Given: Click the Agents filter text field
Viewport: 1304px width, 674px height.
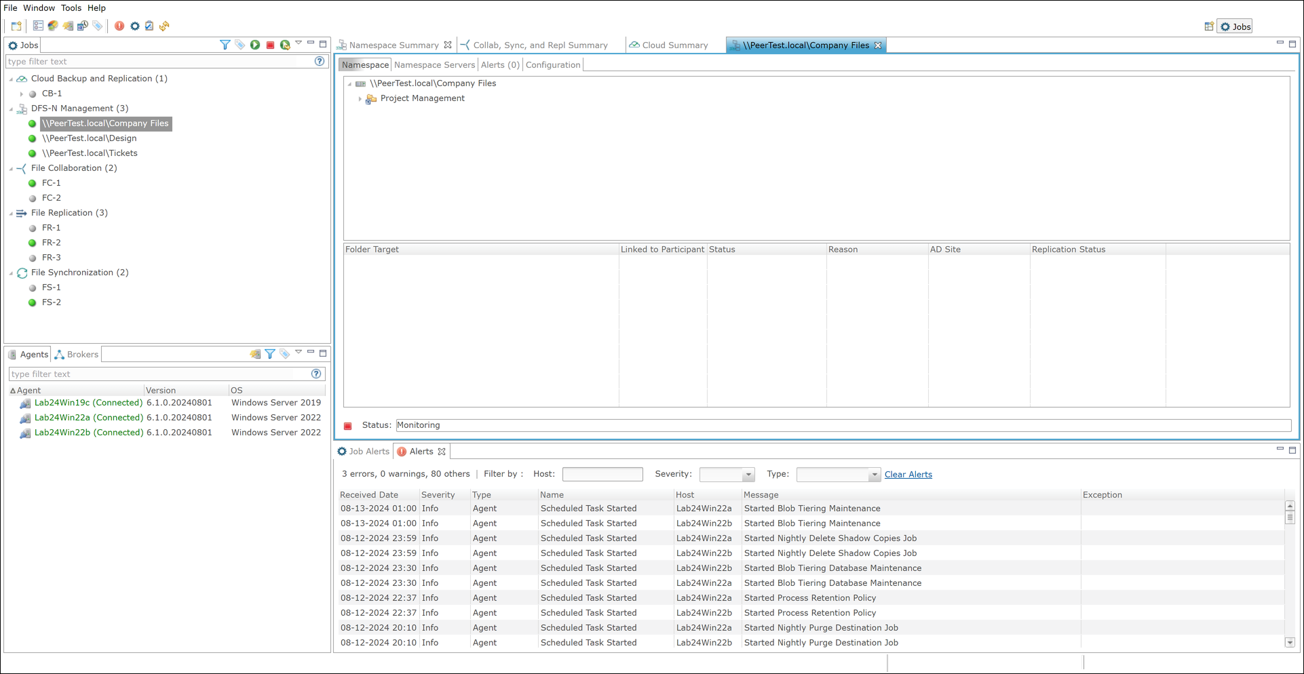Looking at the screenshot, I should (159, 374).
